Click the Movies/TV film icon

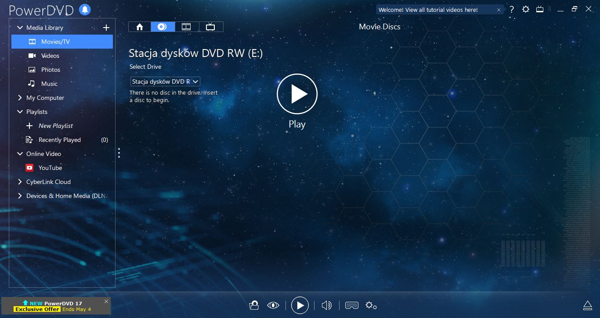click(32, 42)
